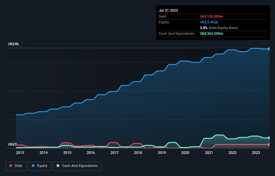Click the 2016 x-axis label
The height and width of the screenshot is (176, 275).
pos(91,153)
